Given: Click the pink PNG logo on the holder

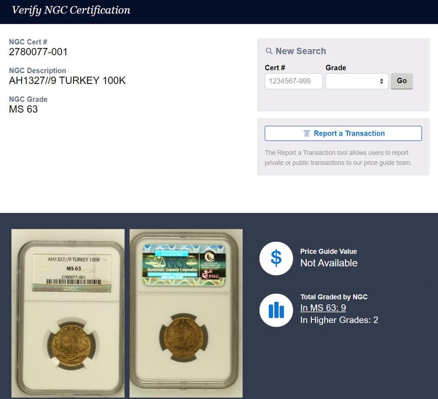Looking at the screenshot, I should (211, 274).
